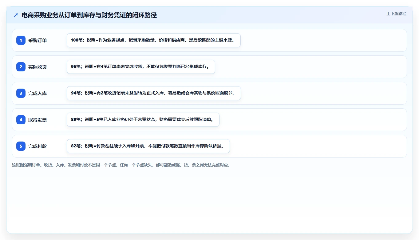Click the 上下游路径 label at top right

[396, 14]
